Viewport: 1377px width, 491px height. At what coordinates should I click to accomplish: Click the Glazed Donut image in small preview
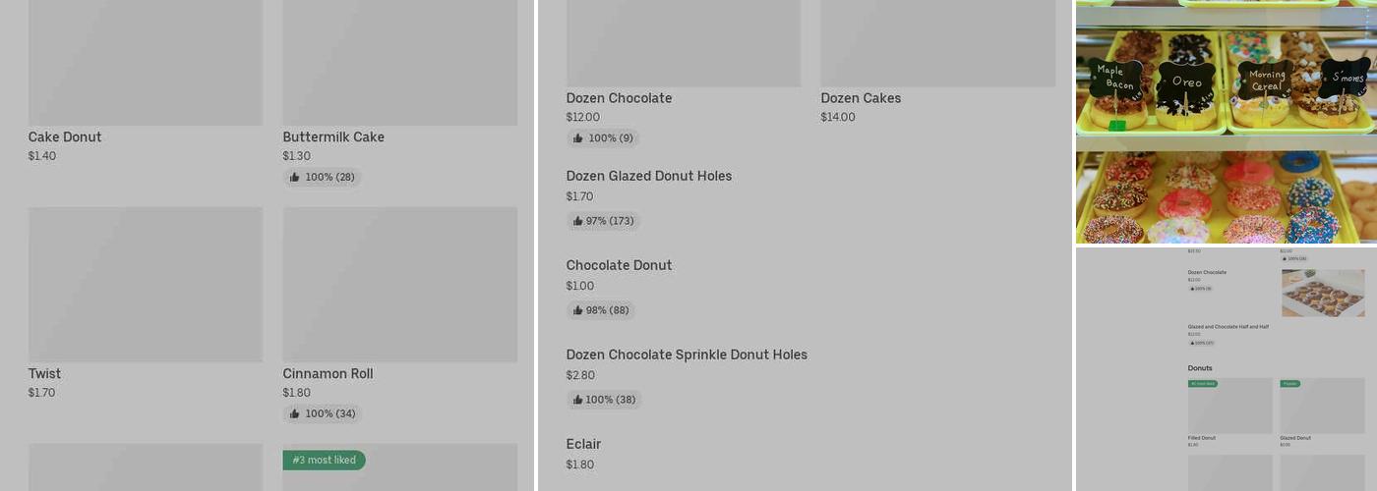(1322, 407)
